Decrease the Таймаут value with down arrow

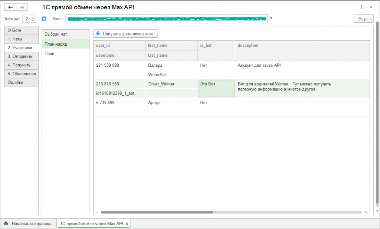tap(33, 20)
